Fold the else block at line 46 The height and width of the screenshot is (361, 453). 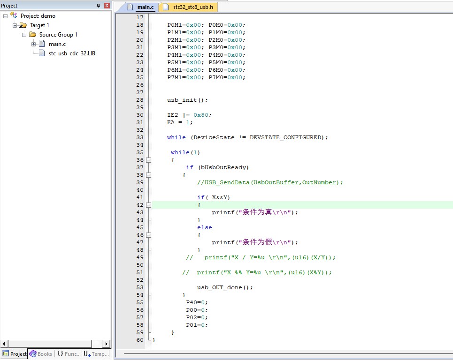pyautogui.click(x=148, y=235)
